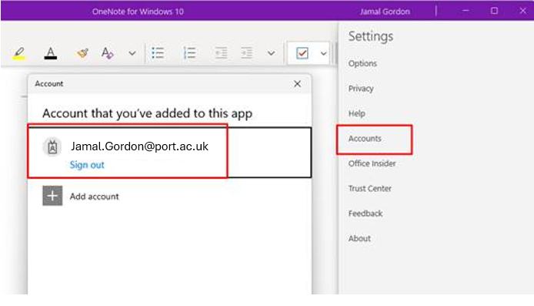
Task: Select the Jamal.Gordon@port.ac.uk account
Action: point(169,153)
